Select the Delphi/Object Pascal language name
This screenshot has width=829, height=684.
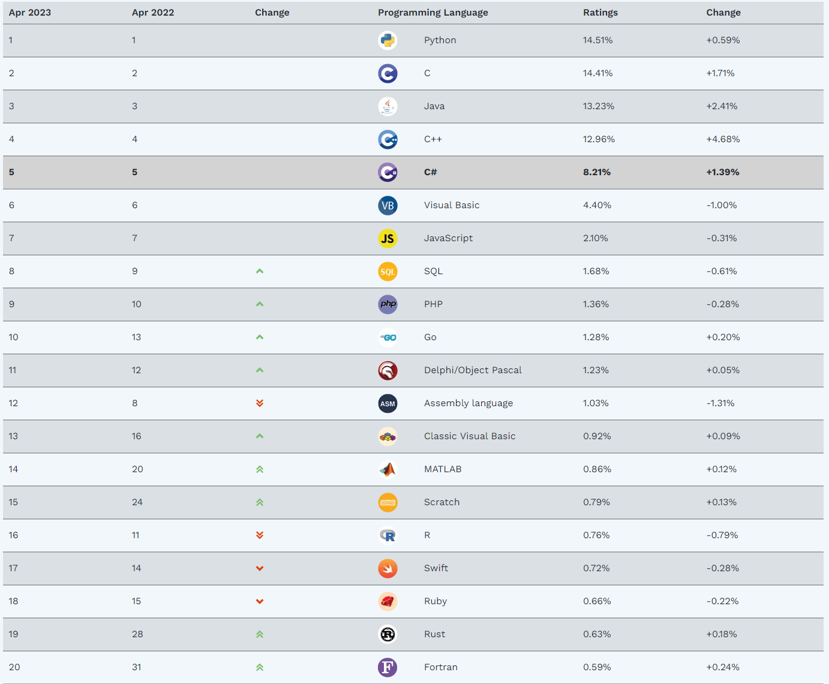(x=473, y=370)
